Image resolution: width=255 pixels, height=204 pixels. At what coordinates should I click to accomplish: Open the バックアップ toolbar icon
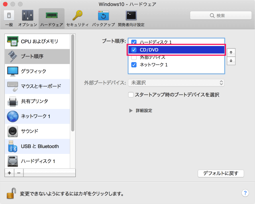(x=104, y=18)
